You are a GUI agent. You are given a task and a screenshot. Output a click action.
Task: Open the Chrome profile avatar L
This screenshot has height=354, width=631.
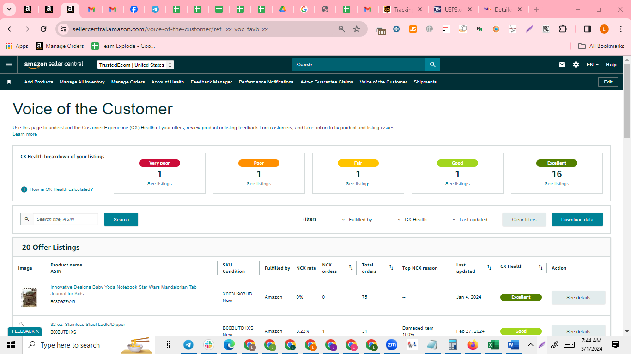(604, 29)
